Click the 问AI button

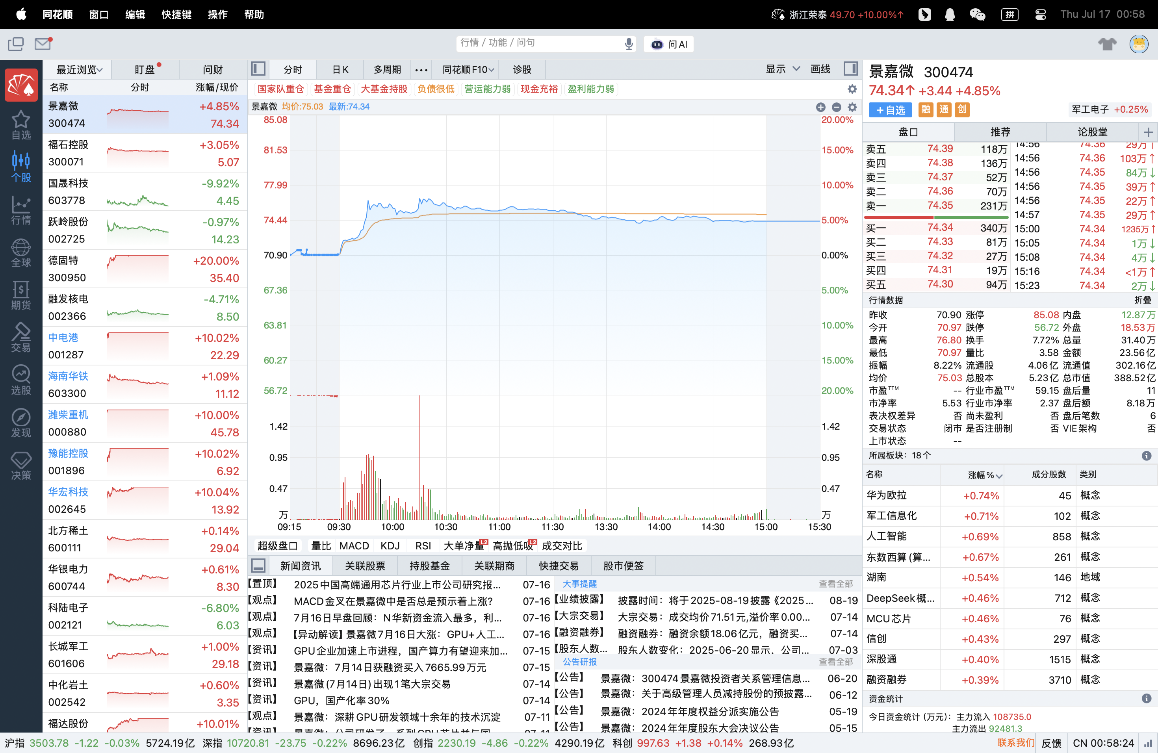[669, 44]
